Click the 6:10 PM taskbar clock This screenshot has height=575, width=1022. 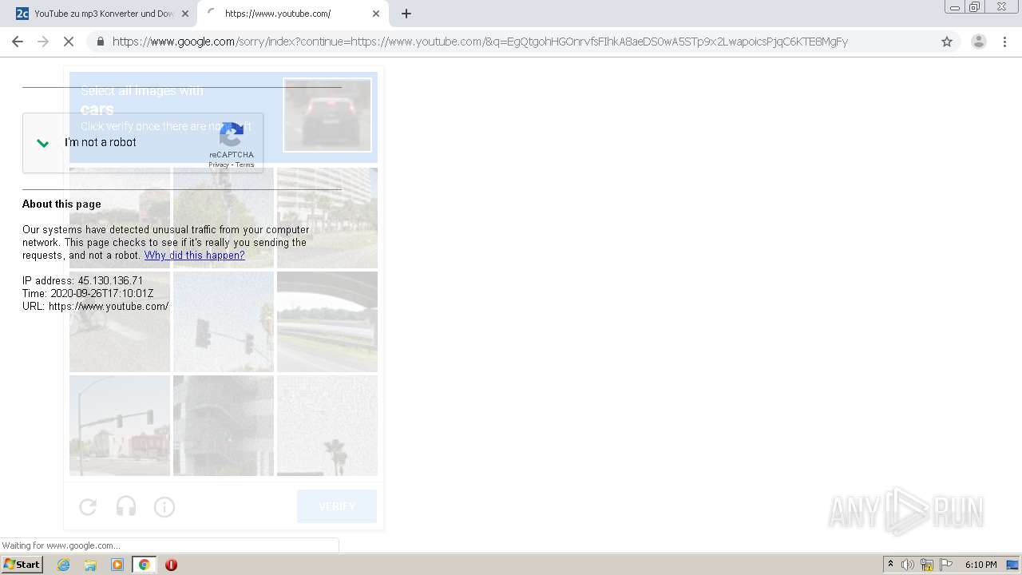[x=980, y=565]
